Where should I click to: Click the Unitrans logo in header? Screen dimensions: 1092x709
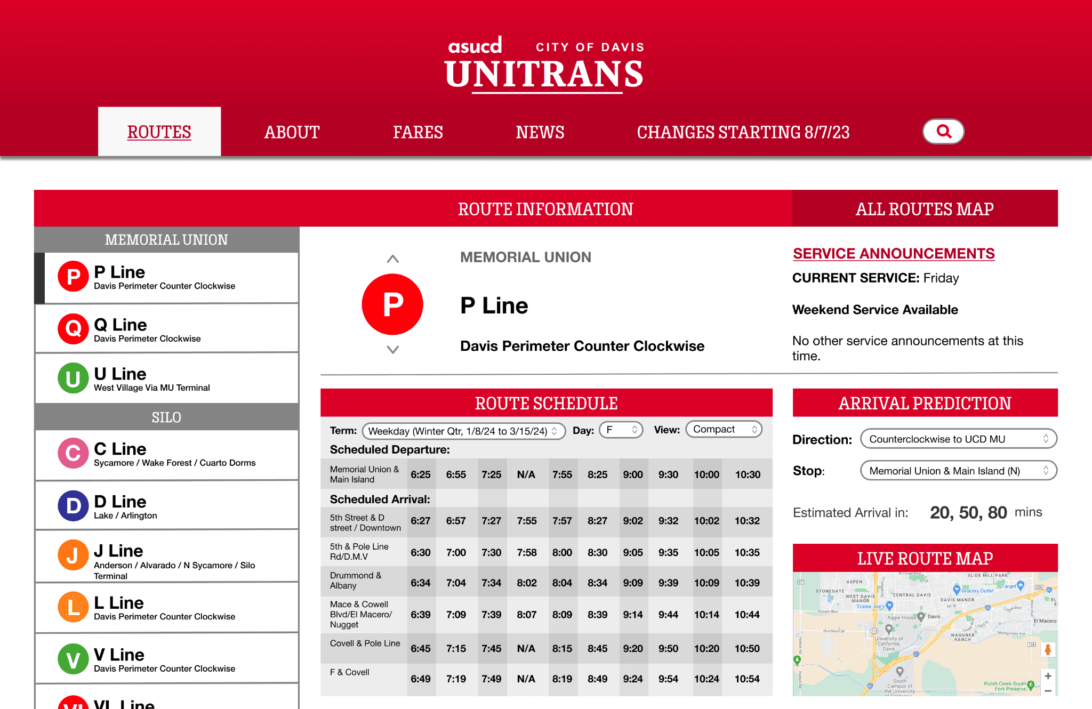[x=545, y=65]
